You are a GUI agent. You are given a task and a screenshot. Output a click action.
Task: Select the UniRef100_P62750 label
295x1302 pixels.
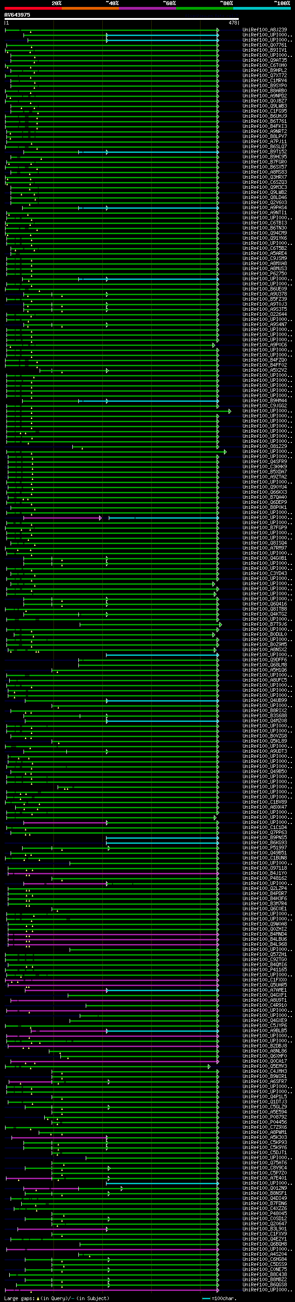point(265,273)
